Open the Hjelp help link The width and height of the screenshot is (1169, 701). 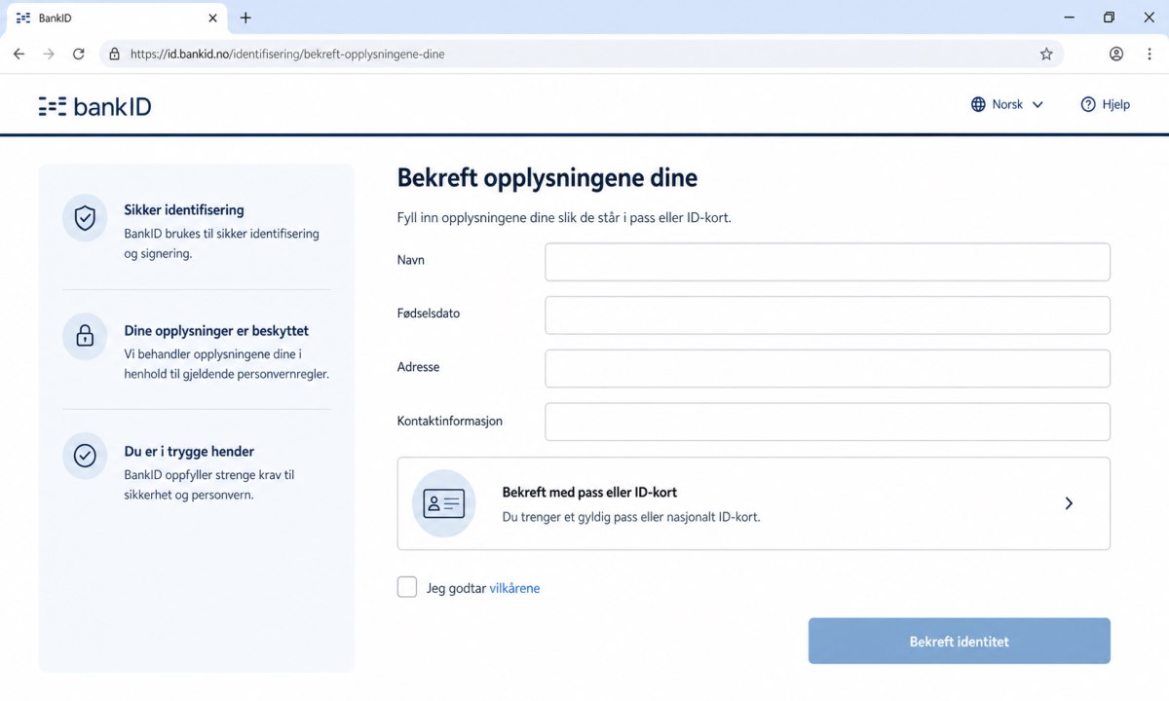1106,104
